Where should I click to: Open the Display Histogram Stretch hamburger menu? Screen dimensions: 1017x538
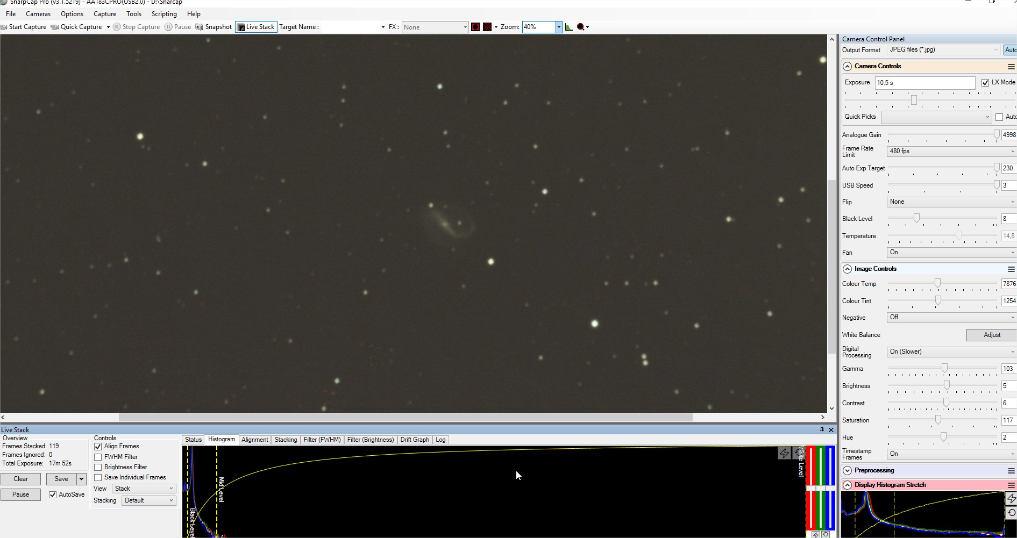tap(1011, 485)
